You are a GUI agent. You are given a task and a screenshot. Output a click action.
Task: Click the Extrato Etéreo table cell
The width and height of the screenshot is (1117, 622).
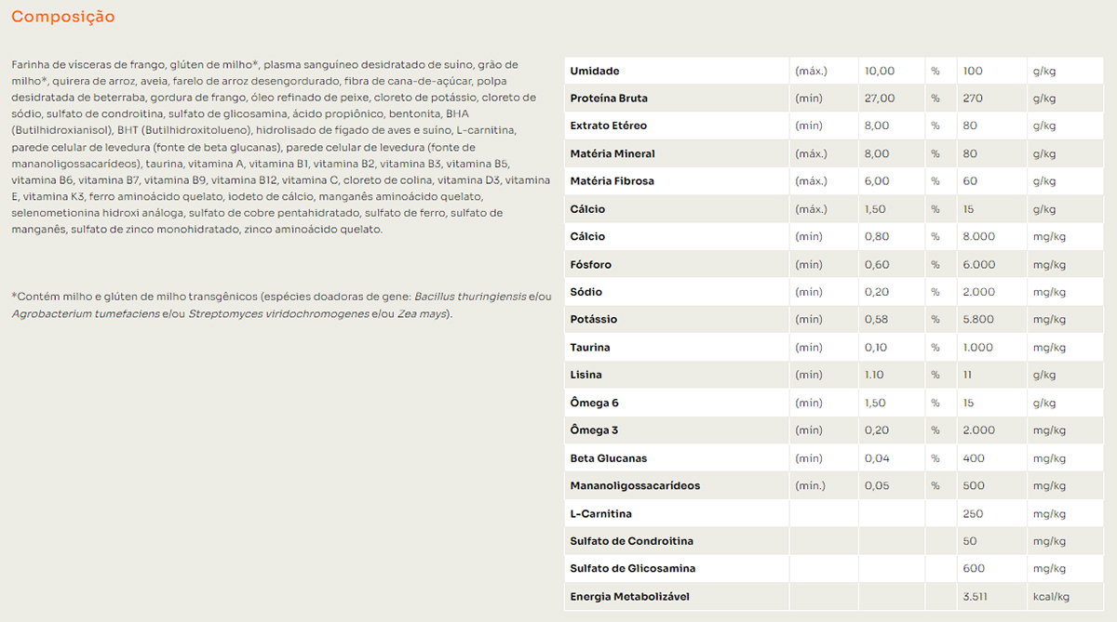pos(608,126)
